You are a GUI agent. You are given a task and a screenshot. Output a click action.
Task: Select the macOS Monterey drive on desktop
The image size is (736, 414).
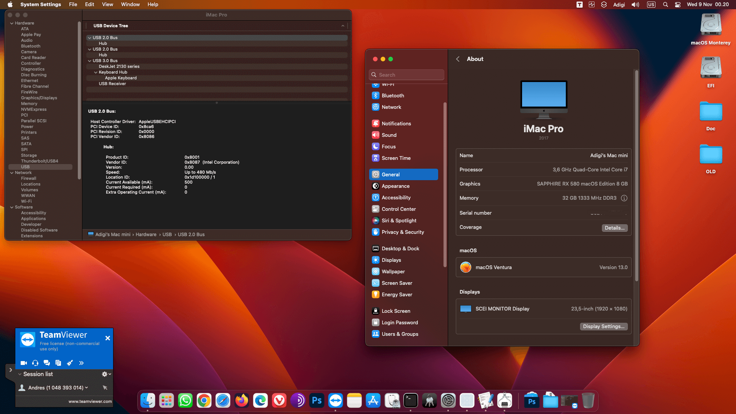click(711, 30)
